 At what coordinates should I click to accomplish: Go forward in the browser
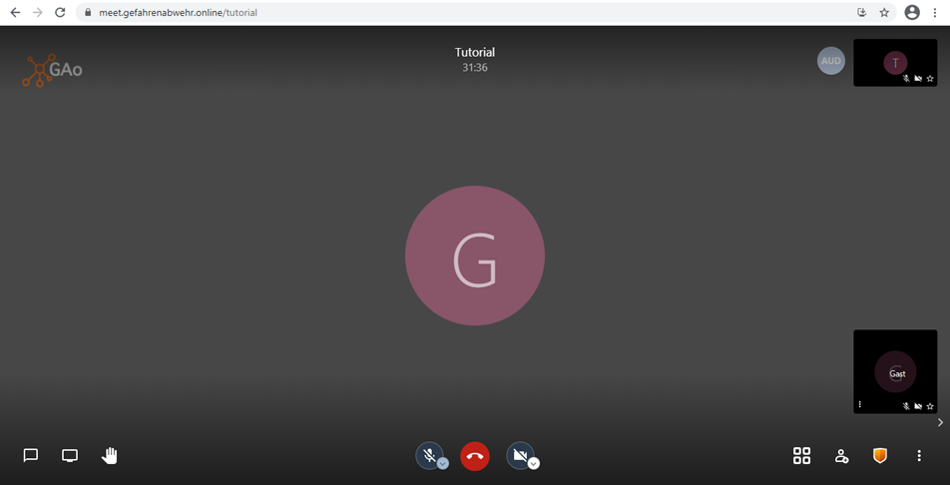(x=38, y=12)
